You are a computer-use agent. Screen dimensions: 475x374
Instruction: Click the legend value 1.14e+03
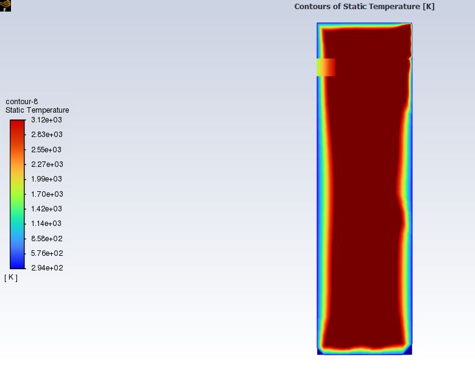(46, 224)
